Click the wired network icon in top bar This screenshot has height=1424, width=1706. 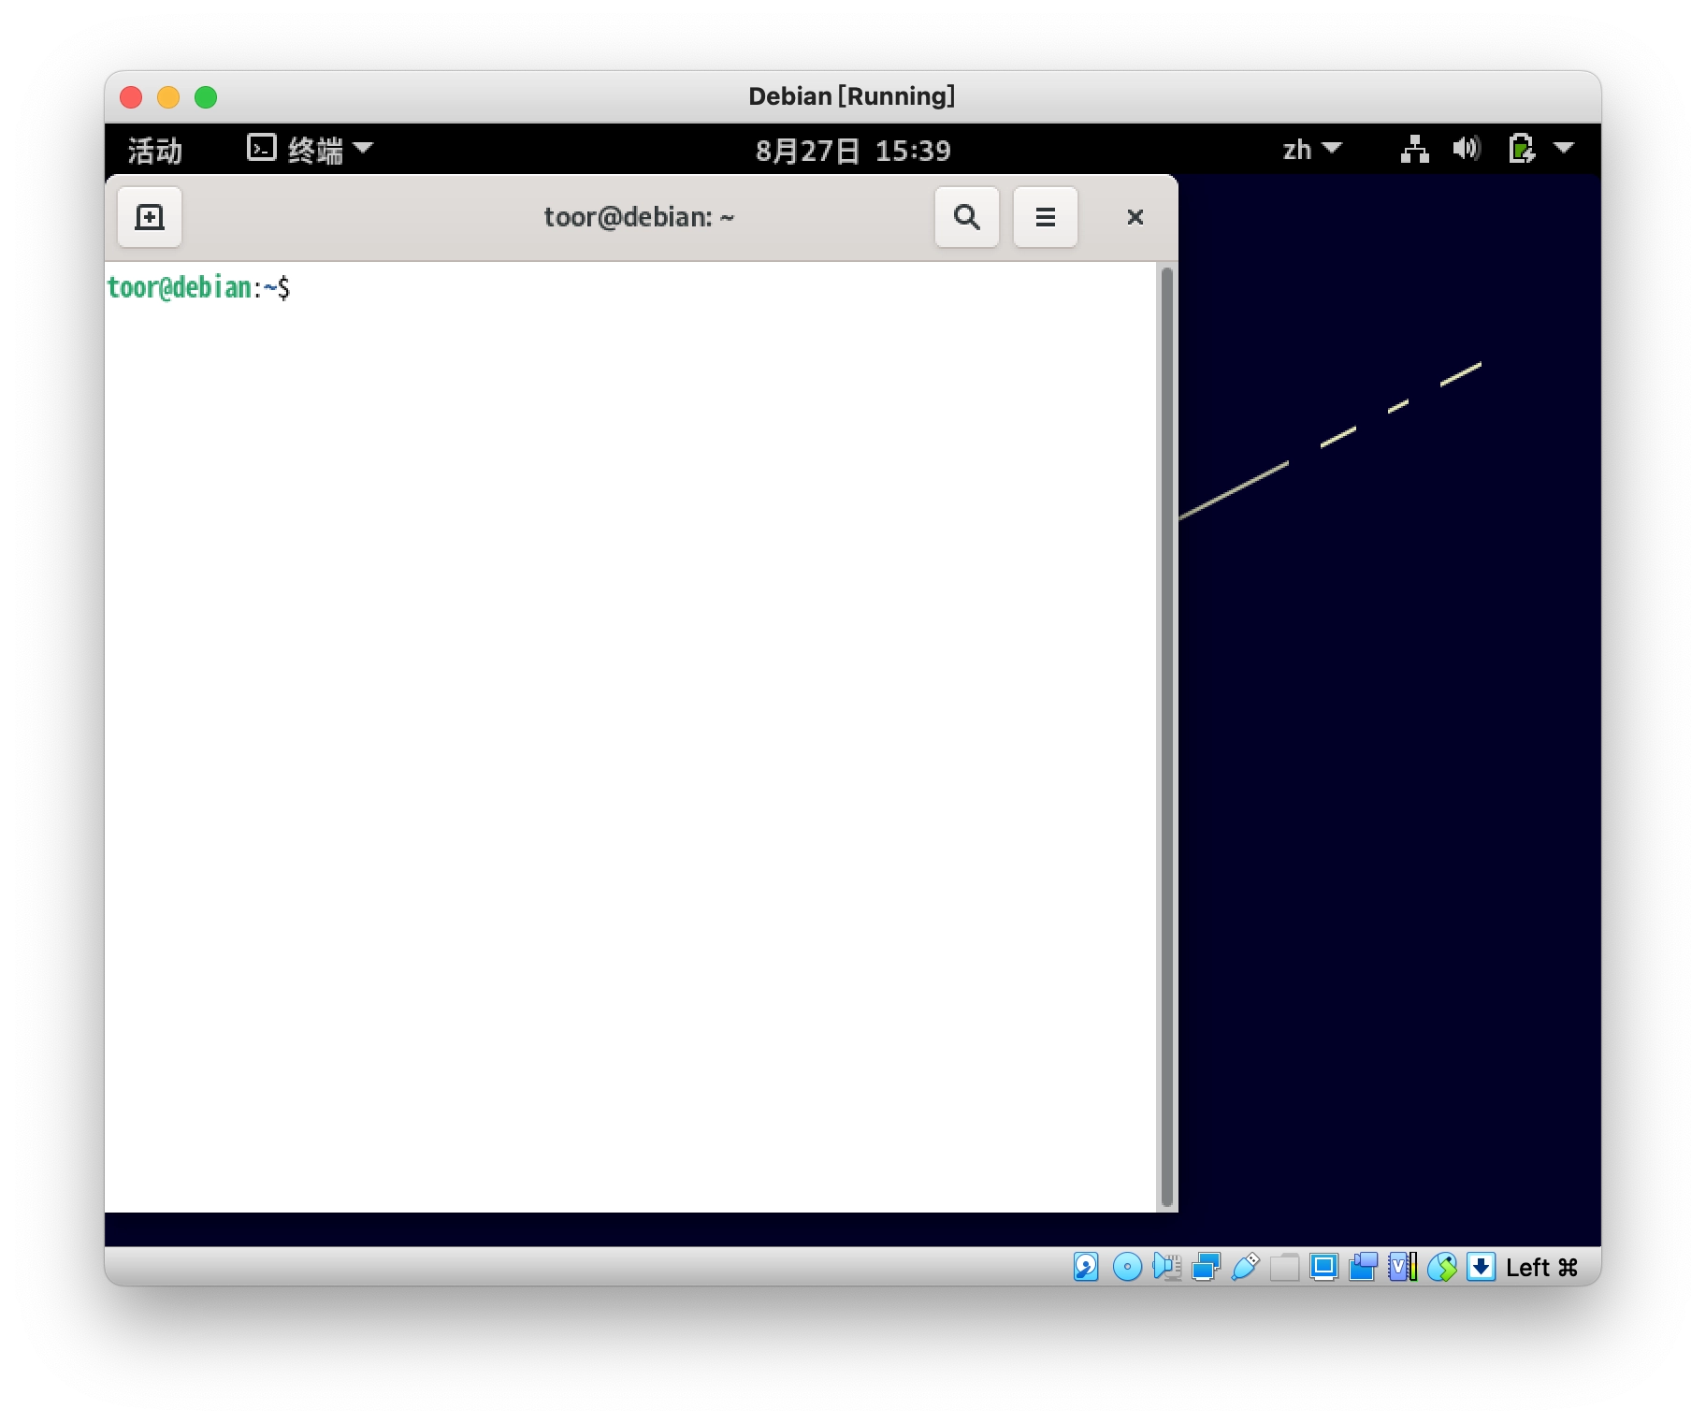click(1415, 149)
